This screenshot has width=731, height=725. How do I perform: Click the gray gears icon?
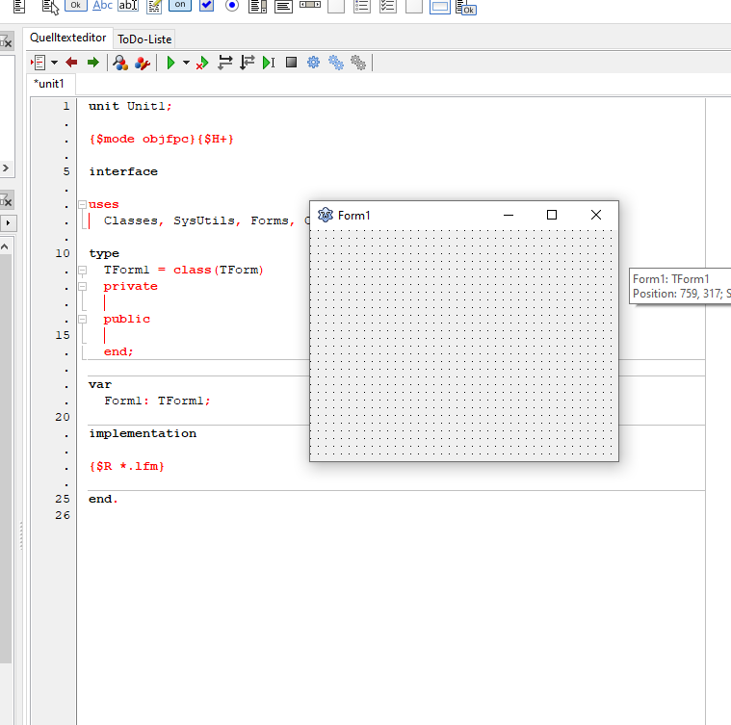(x=358, y=63)
